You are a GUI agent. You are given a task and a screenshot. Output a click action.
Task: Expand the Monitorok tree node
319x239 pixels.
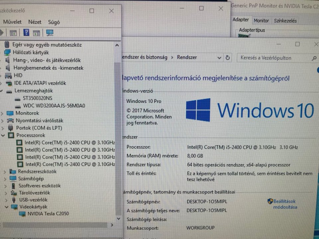point(2,114)
